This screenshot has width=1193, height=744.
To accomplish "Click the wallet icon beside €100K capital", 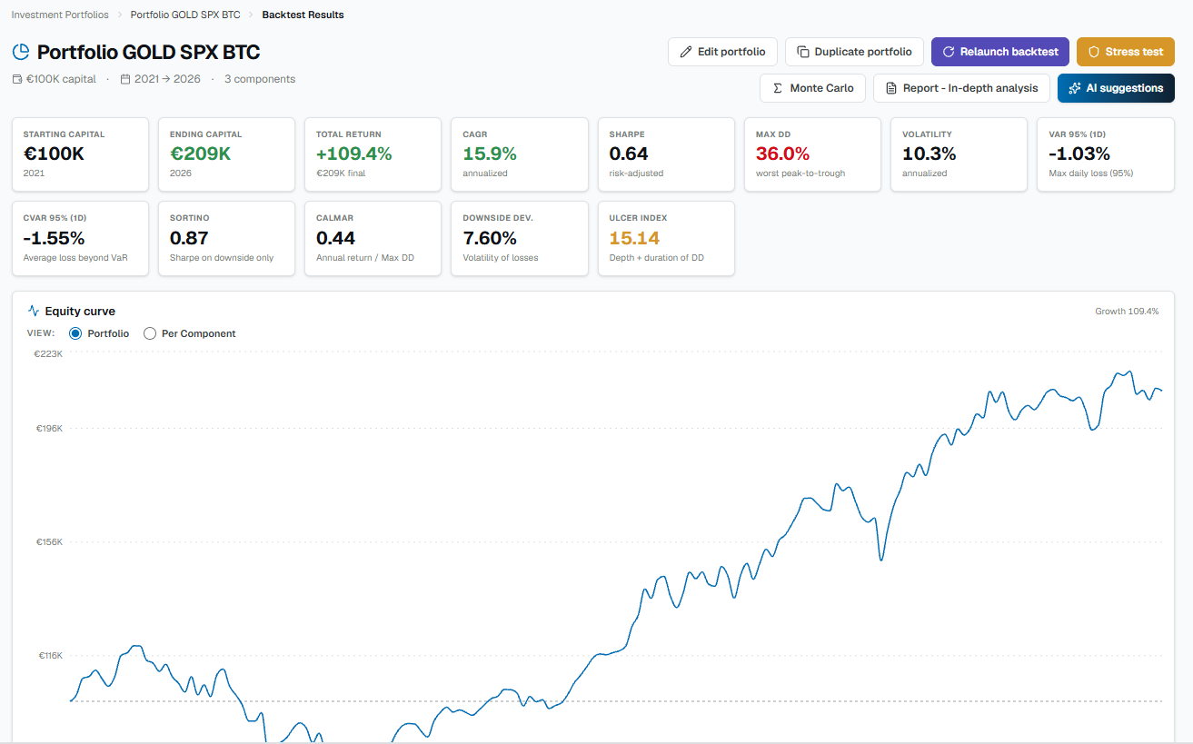I will (17, 79).
